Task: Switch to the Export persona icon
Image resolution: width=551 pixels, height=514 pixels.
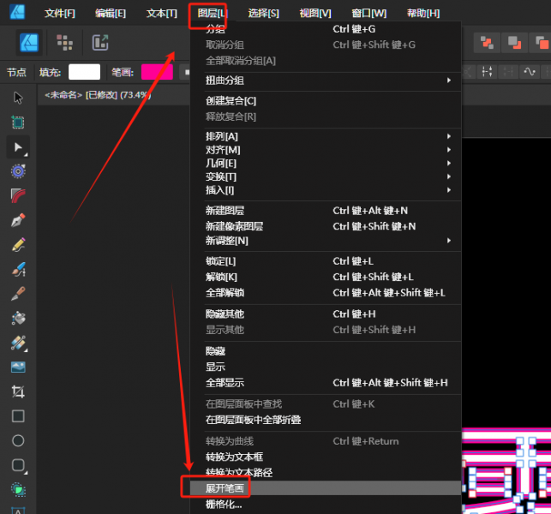Action: tap(100, 43)
